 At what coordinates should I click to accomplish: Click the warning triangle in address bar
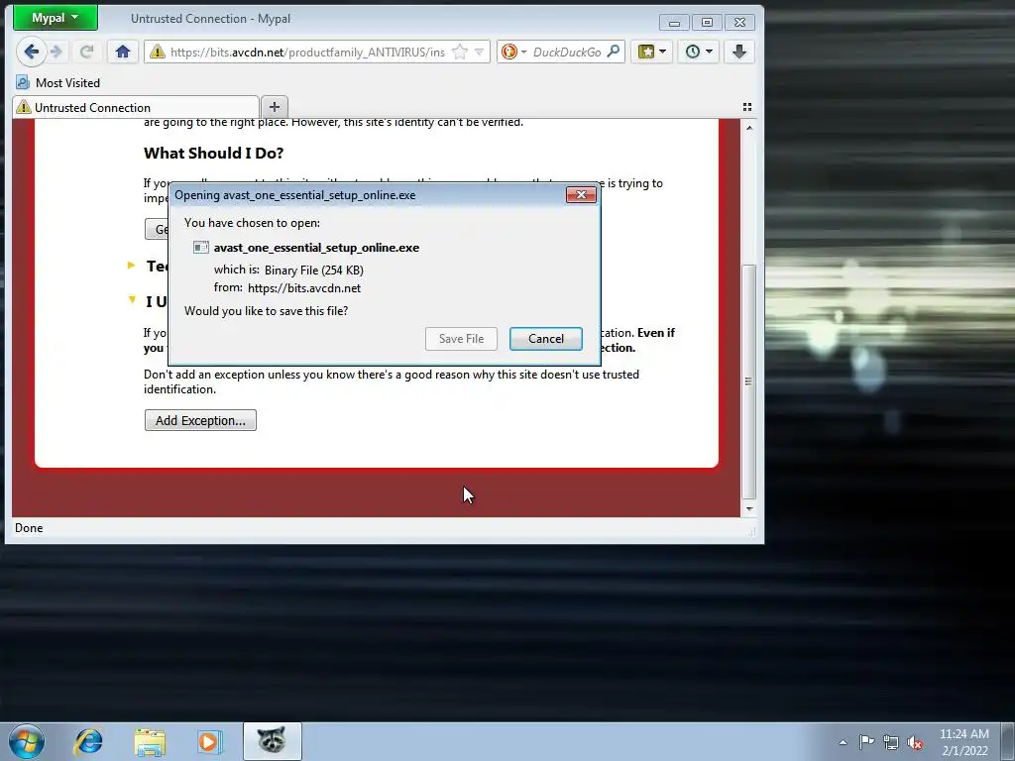click(158, 52)
